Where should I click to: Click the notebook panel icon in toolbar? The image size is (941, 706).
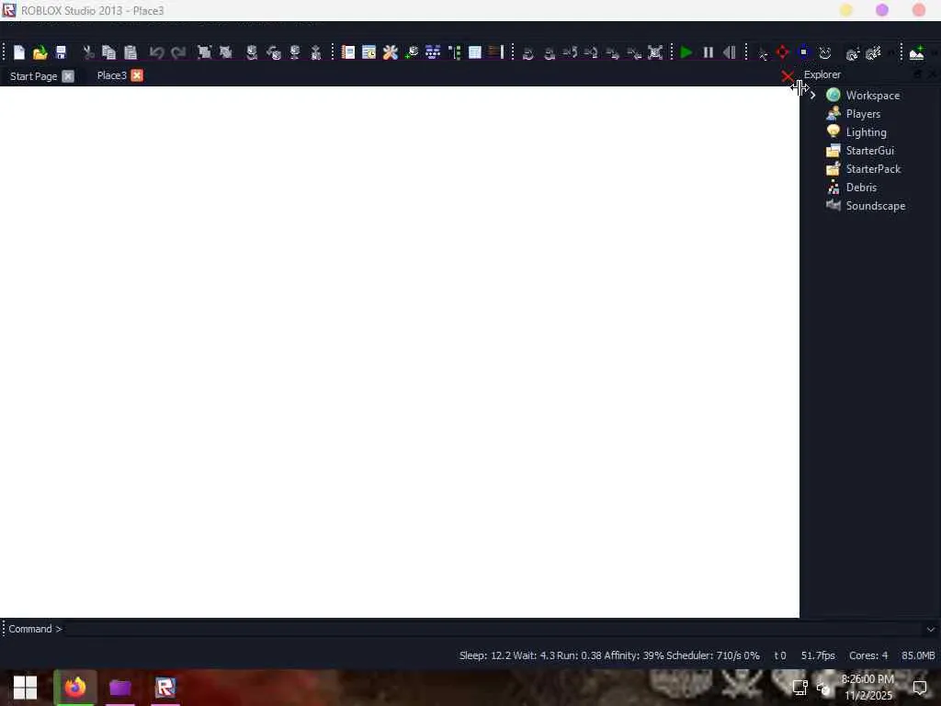coord(348,52)
